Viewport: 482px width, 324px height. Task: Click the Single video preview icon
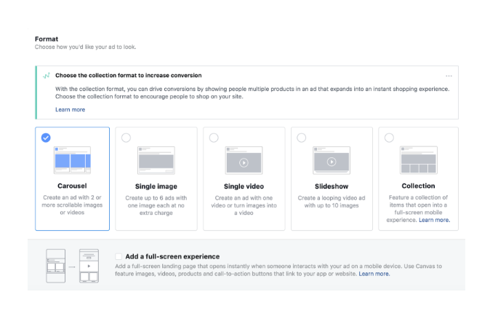pyautogui.click(x=244, y=160)
